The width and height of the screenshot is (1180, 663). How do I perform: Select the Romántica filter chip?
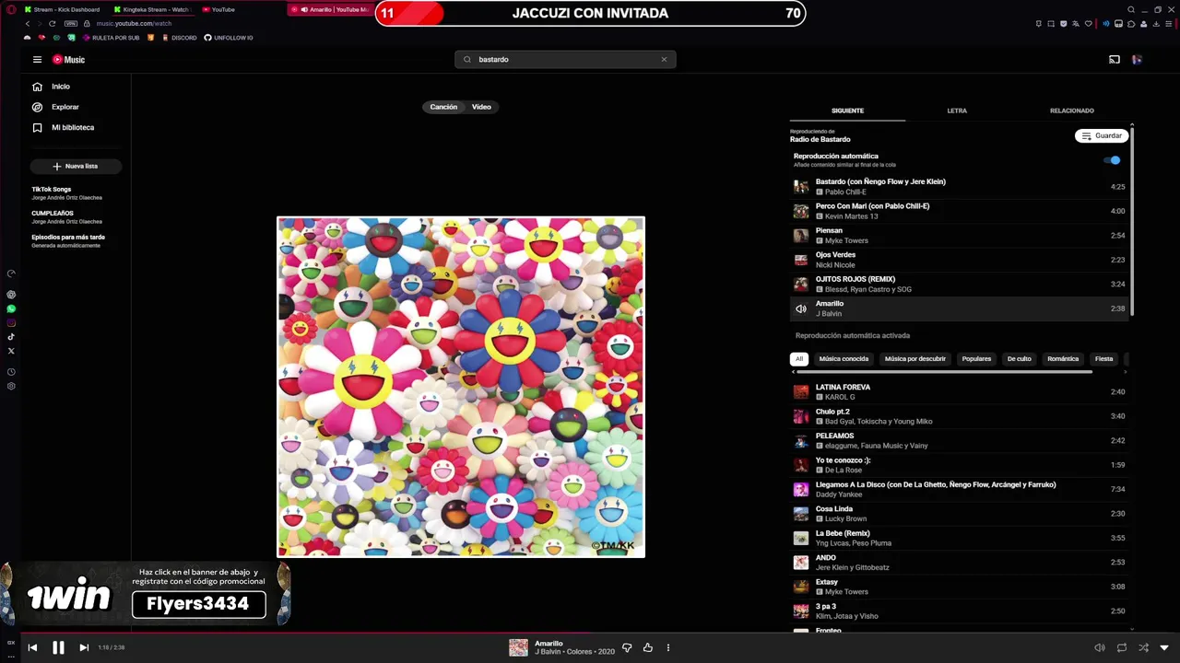coord(1063,359)
